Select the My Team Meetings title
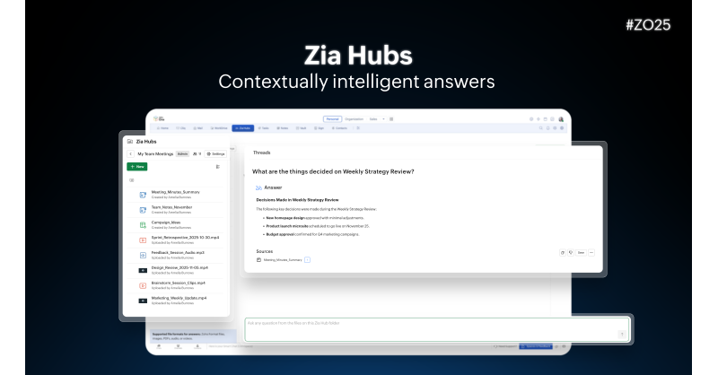This screenshot has height=375, width=718. coord(155,153)
